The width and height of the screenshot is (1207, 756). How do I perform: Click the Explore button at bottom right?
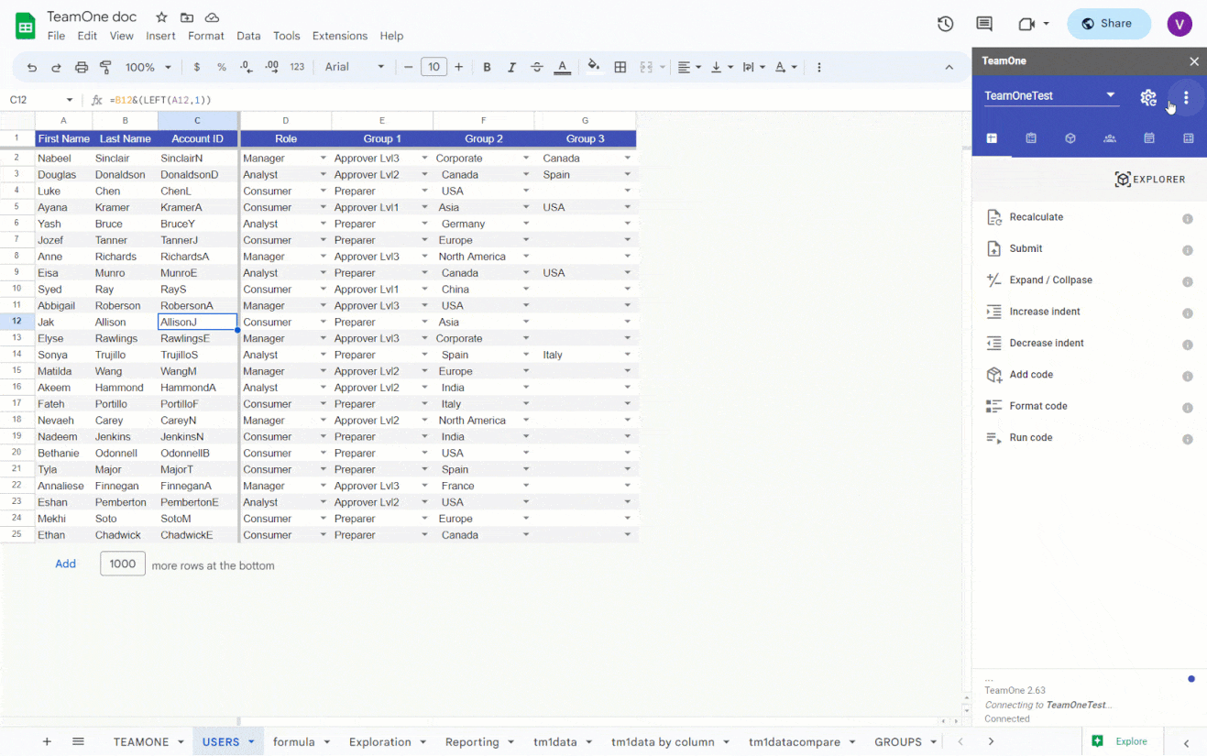1123,741
